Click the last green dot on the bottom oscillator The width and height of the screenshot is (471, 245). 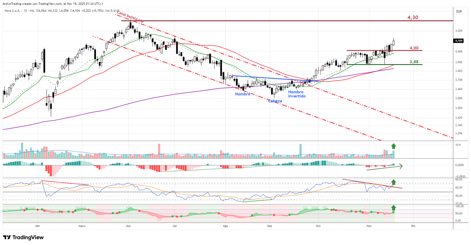click(x=394, y=212)
